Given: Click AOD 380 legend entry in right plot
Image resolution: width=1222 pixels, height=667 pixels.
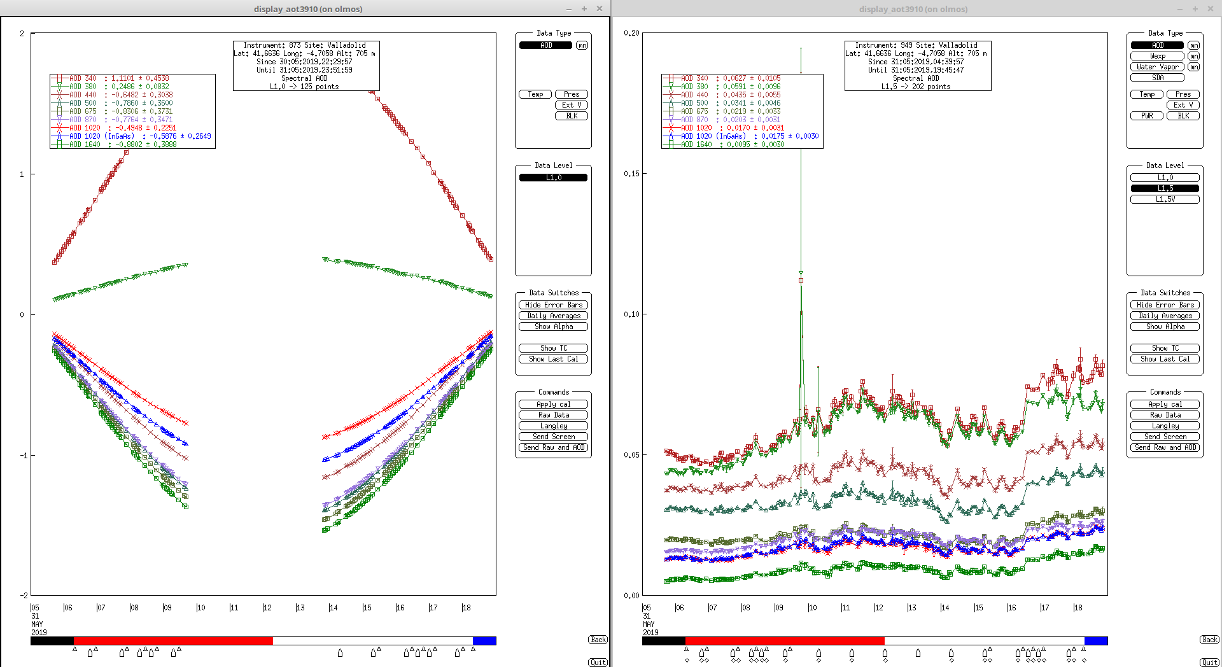Looking at the screenshot, I should pos(722,87).
